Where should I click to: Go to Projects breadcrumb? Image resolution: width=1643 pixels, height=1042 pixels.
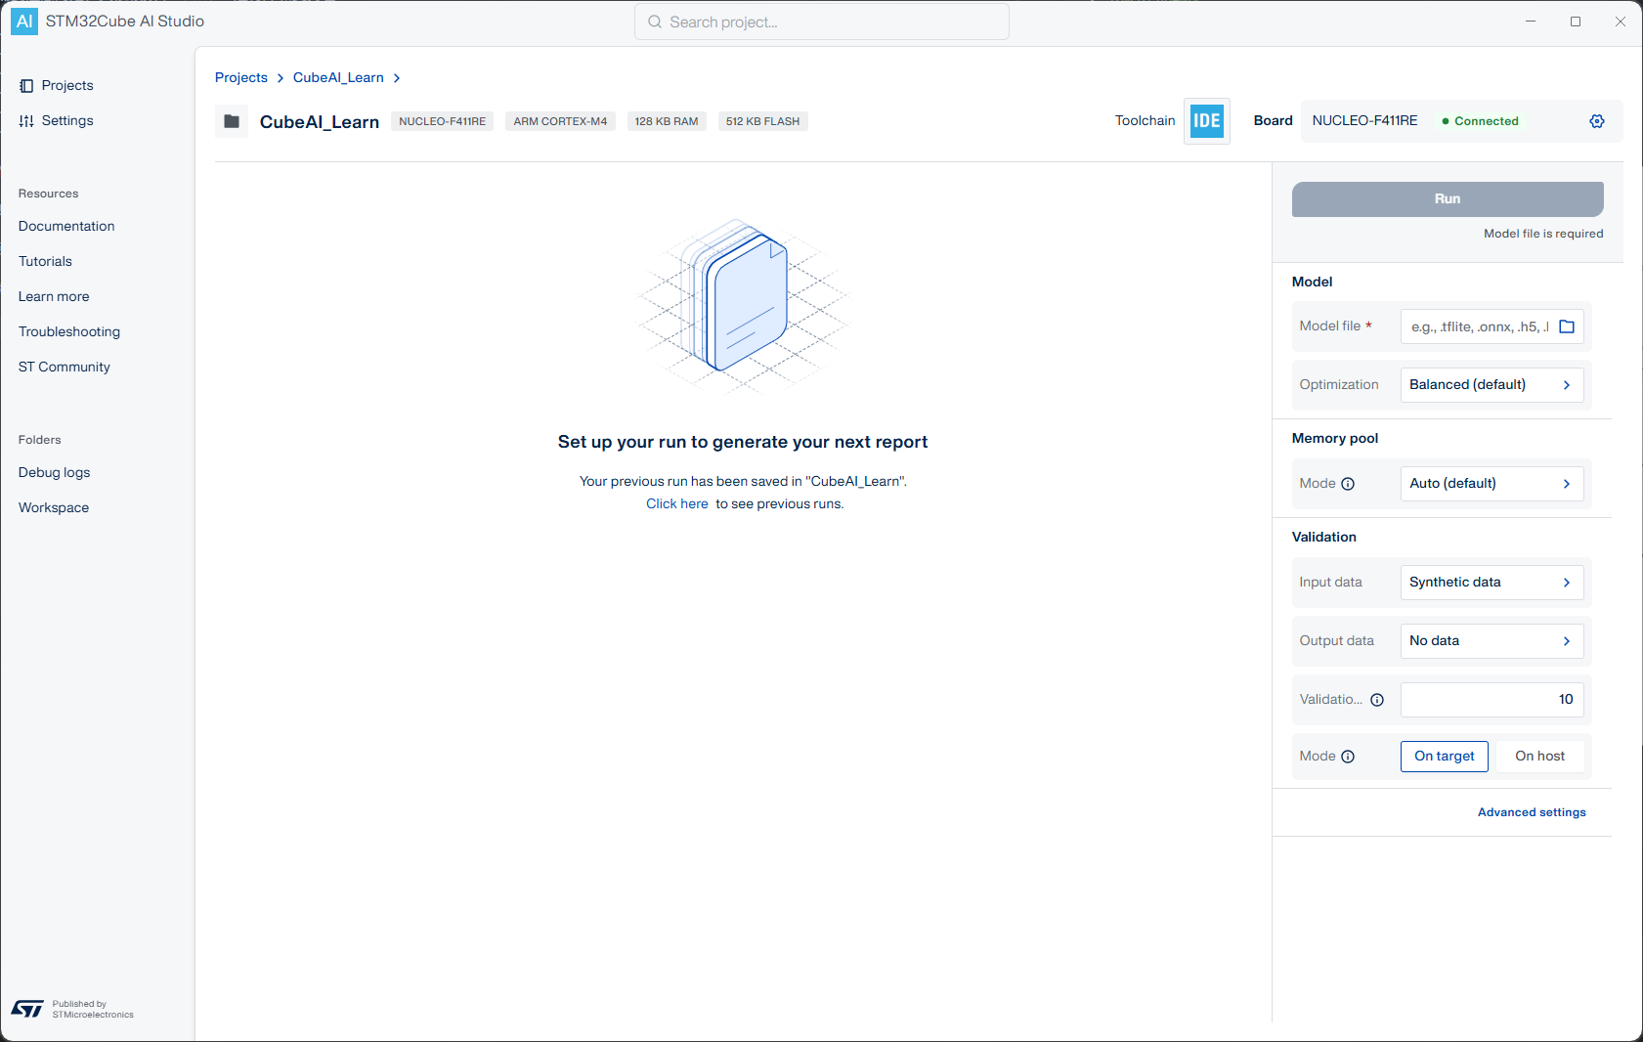pos(241,78)
